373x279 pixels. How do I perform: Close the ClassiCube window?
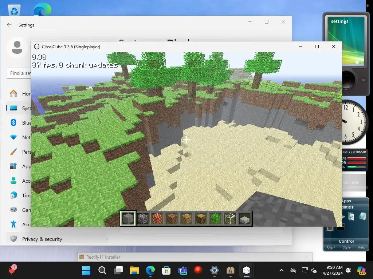(334, 46)
